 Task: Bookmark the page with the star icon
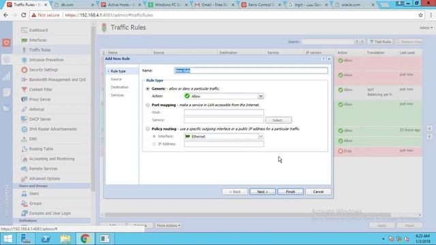[420, 15]
